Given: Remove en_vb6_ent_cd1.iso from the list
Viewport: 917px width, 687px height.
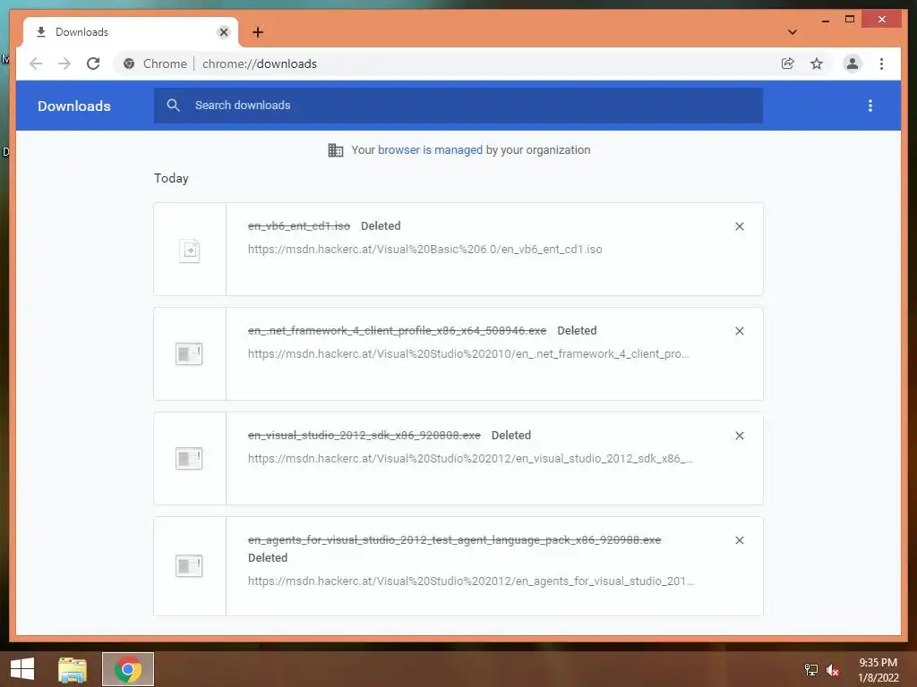Looking at the screenshot, I should [739, 226].
